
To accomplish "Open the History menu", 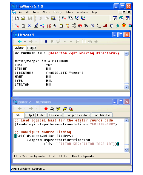I will coord(69,12).
